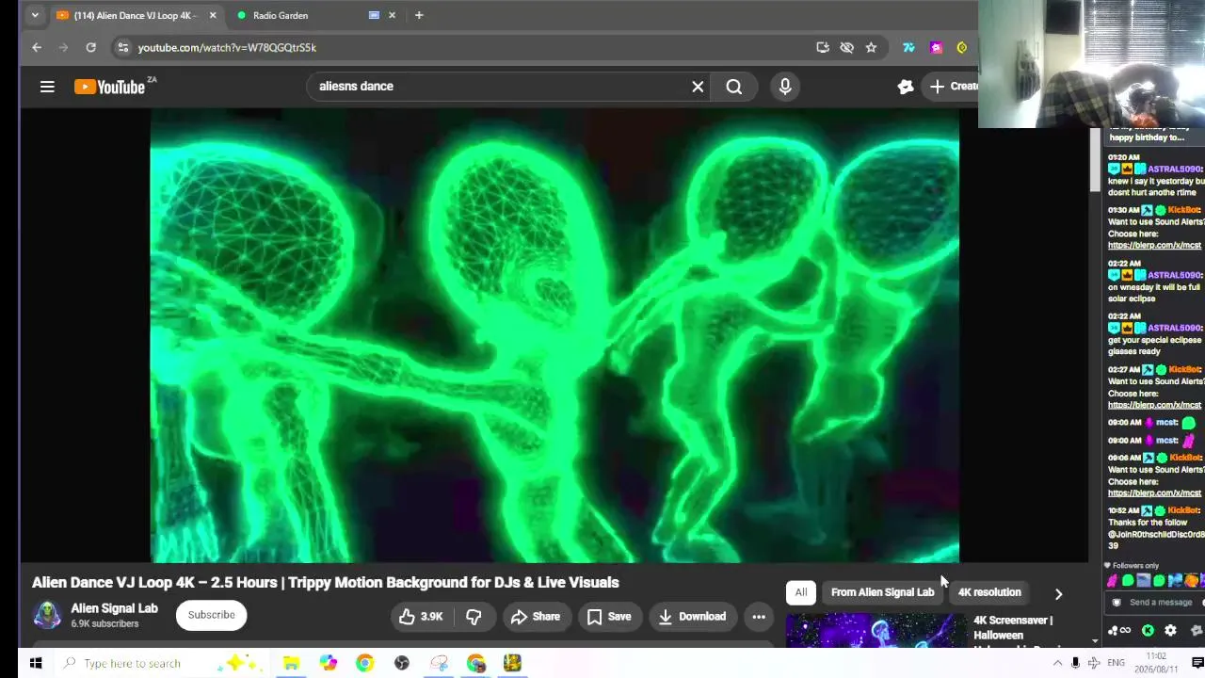The image size is (1205, 678).
Task: Show hidden system tray icons
Action: click(1057, 663)
